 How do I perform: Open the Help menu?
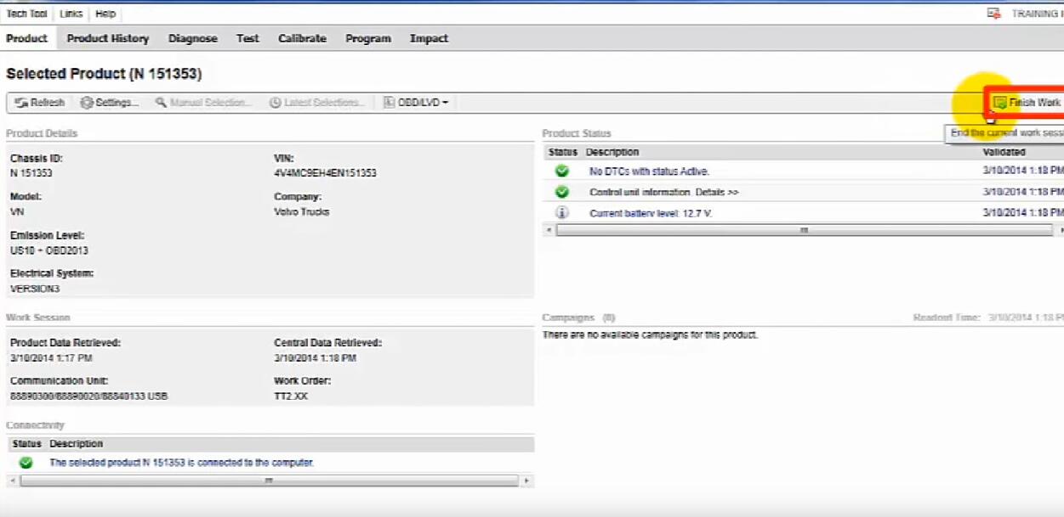pyautogui.click(x=105, y=14)
